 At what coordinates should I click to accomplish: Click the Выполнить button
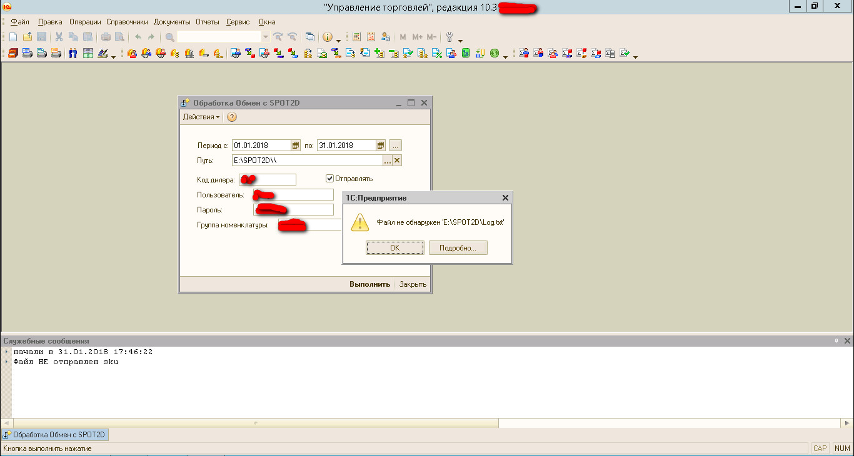coord(370,284)
